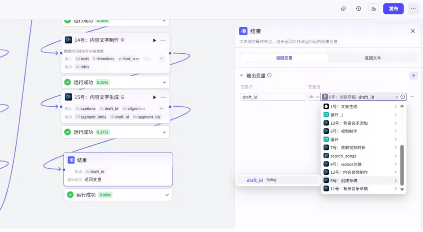Image resolution: width=423 pixels, height=232 pixels.
Task: Clear the selected variable value with the x icon
Action: click(x=397, y=97)
